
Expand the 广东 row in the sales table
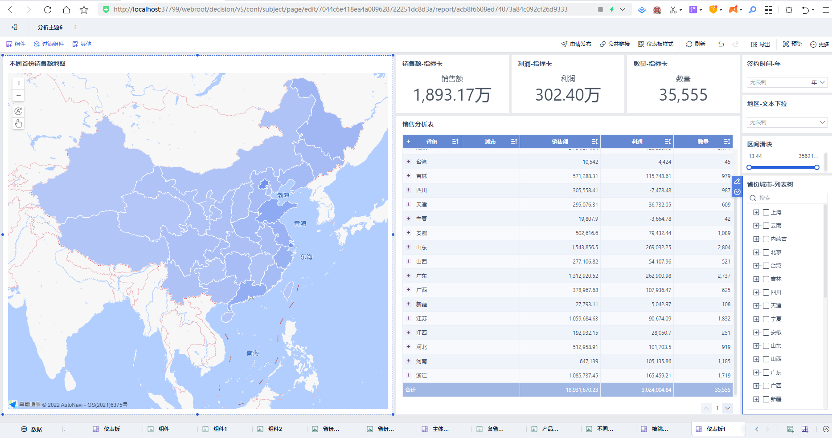(408, 276)
